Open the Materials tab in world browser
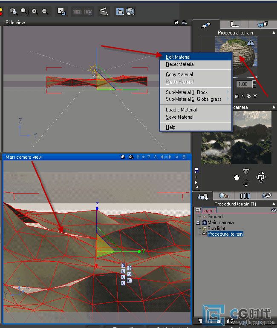277x328 pixels. click(224, 196)
